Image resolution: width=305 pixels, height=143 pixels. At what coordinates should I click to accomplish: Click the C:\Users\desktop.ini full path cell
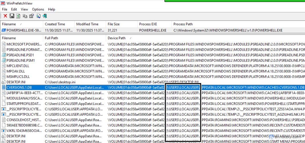tap(60, 82)
